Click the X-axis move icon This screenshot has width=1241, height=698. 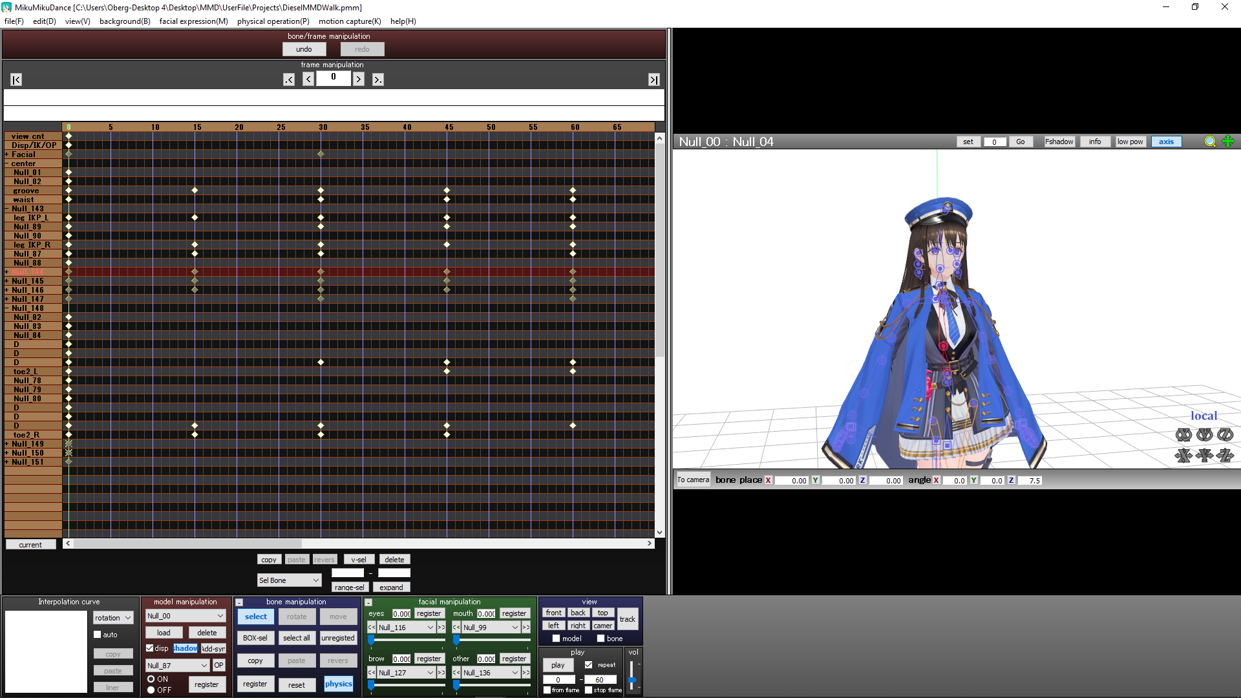tap(1183, 456)
